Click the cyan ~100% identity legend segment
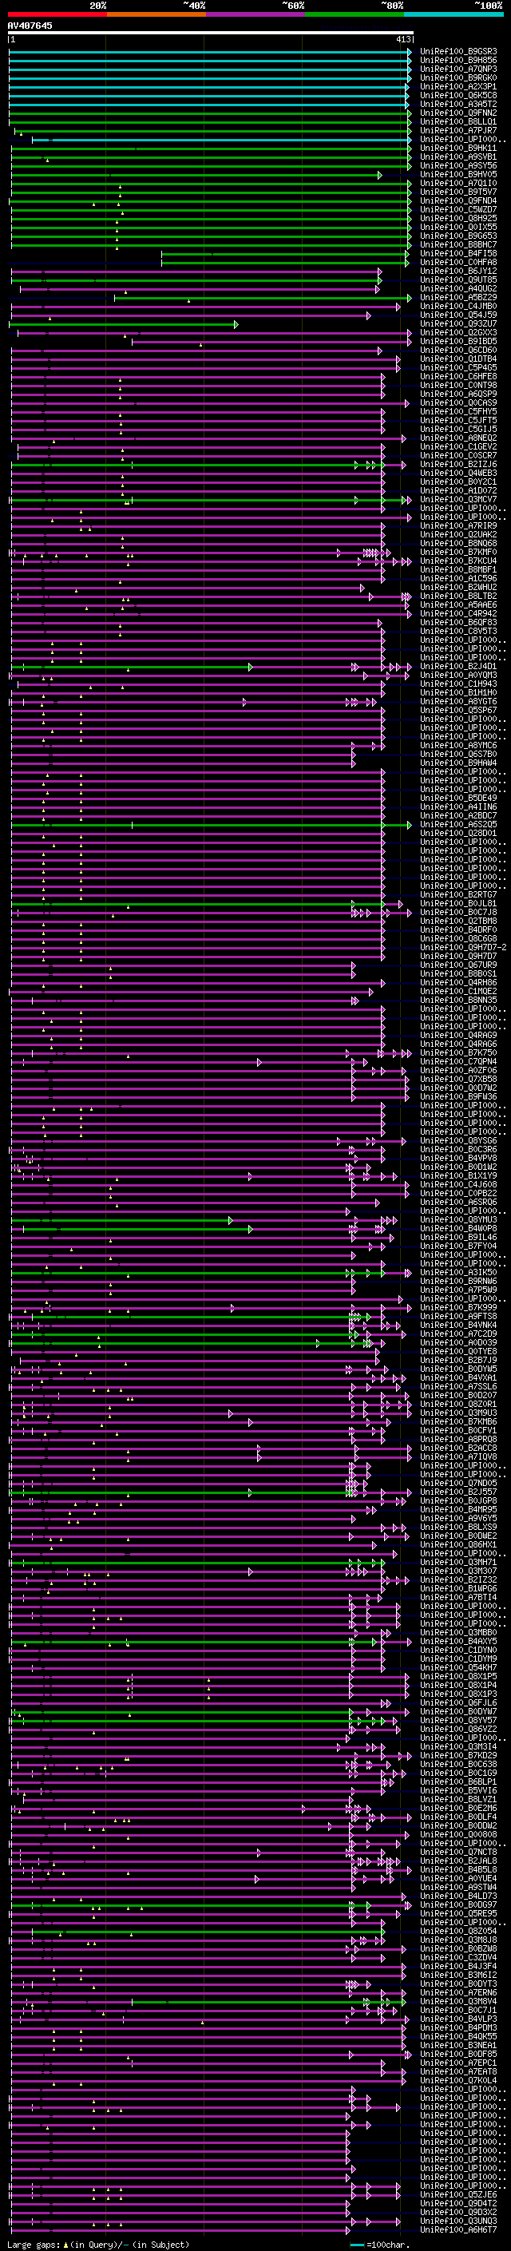Viewport: 511px width, 2251px height. click(x=454, y=14)
